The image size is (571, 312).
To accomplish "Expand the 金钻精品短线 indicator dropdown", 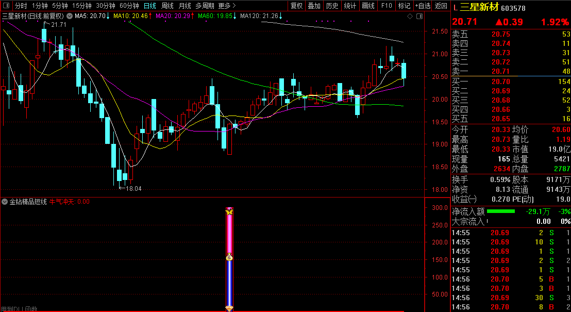I will click(x=5, y=202).
